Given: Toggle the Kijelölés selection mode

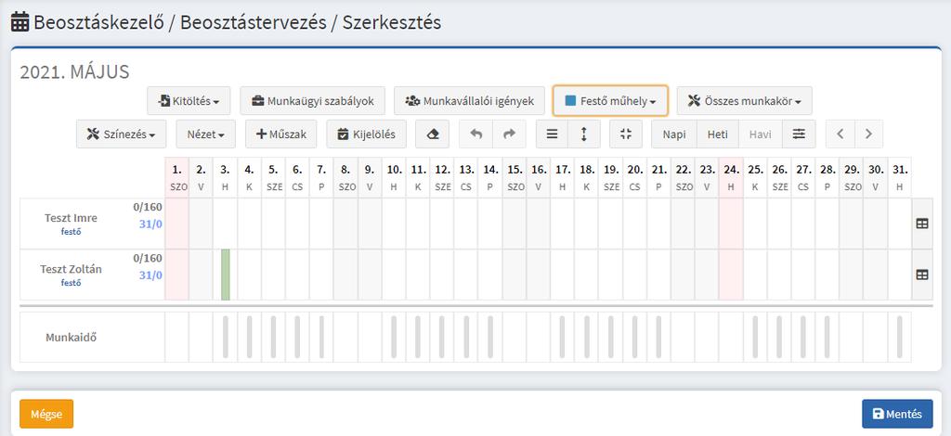Looking at the screenshot, I should click(366, 135).
